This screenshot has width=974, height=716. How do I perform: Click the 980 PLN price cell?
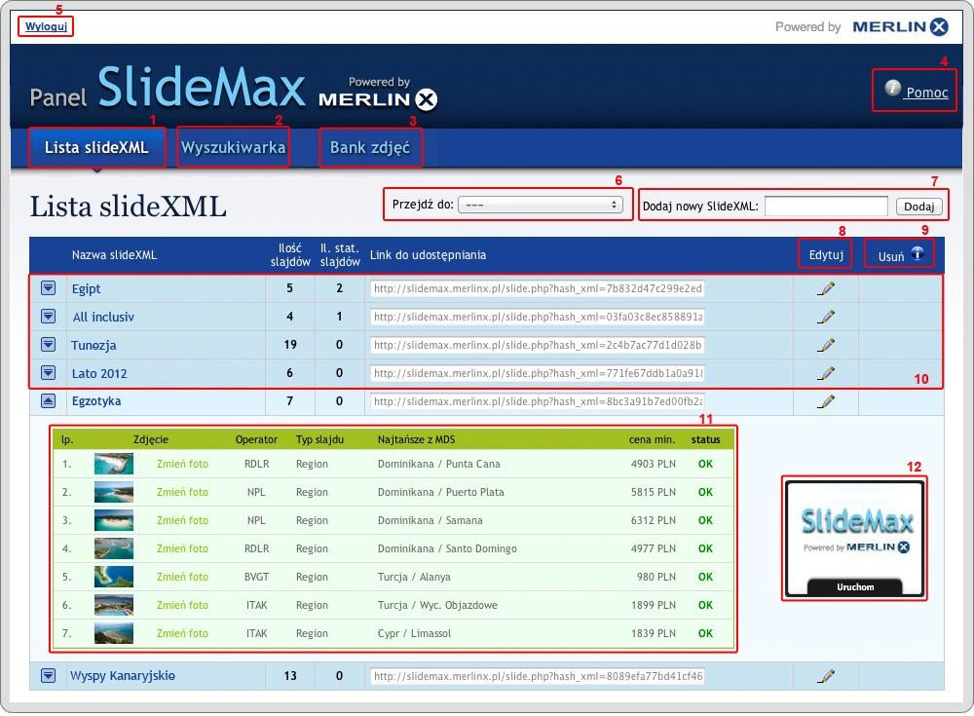coord(656,577)
